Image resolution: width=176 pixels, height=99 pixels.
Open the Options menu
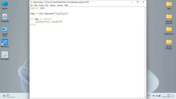[53, 5]
